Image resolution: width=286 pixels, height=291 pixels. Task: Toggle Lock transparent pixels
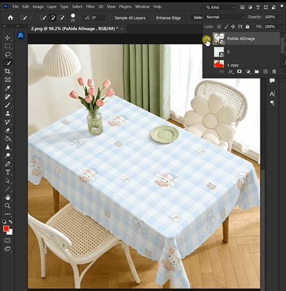point(219,27)
